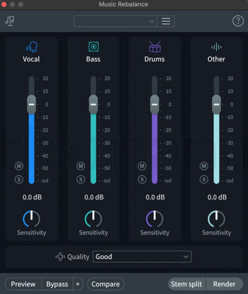
Task: Select the Drums drum-kit icon
Action: 155,46
